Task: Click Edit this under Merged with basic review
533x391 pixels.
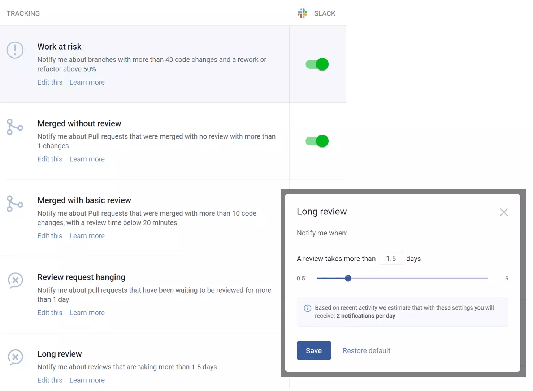Action: tap(50, 235)
